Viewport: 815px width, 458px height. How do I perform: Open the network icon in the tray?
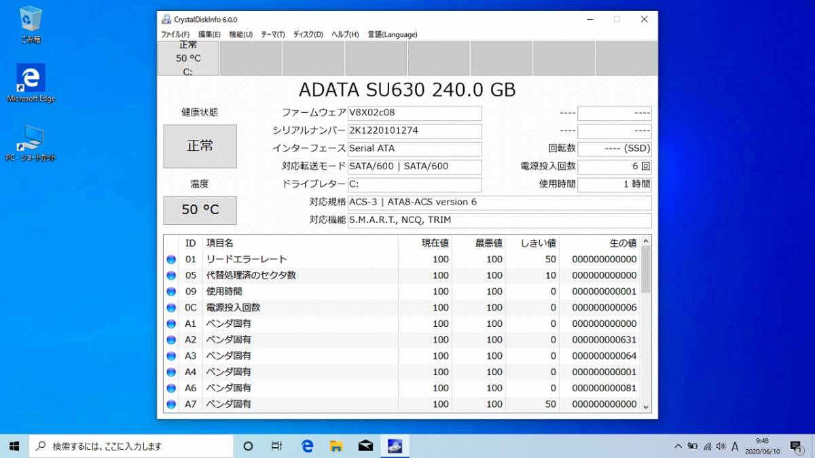707,446
